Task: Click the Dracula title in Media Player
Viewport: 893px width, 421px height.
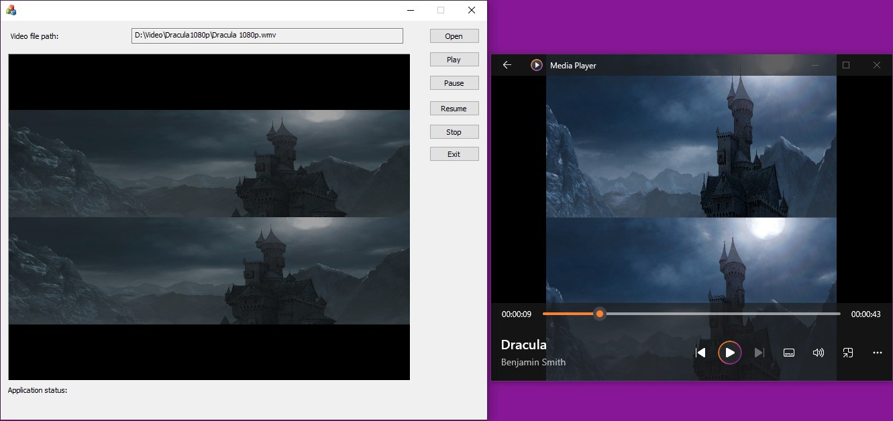Action: pos(524,345)
